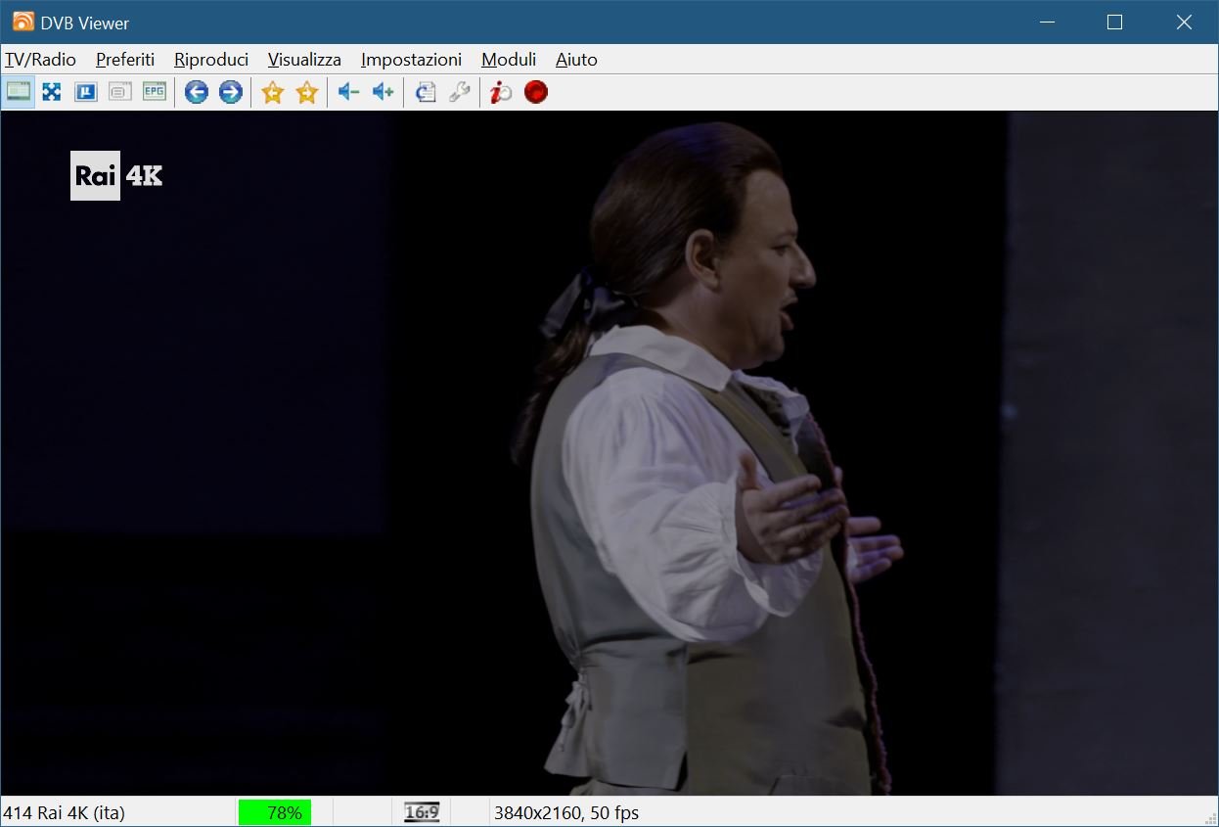Viewport: 1219px width, 827px height.
Task: Open the EPG program guide
Action: [155, 92]
